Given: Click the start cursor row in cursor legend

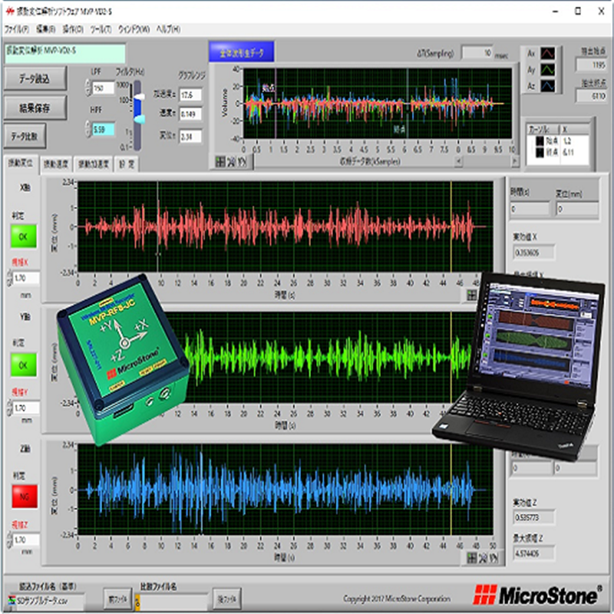Looking at the screenshot, I should (558, 141).
